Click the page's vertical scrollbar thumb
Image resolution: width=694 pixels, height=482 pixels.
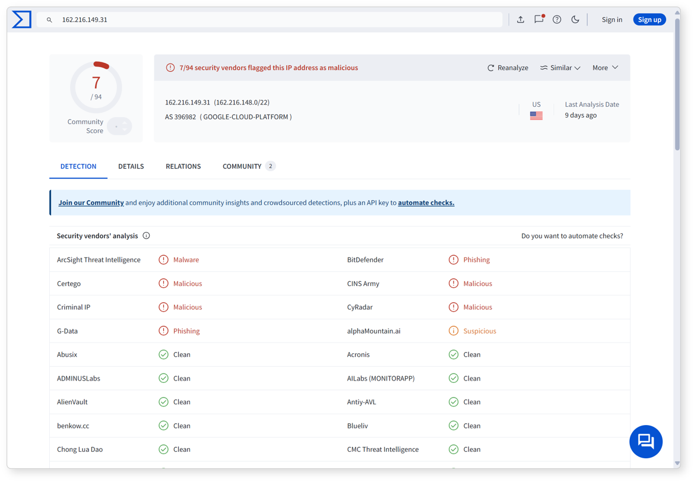[677, 84]
